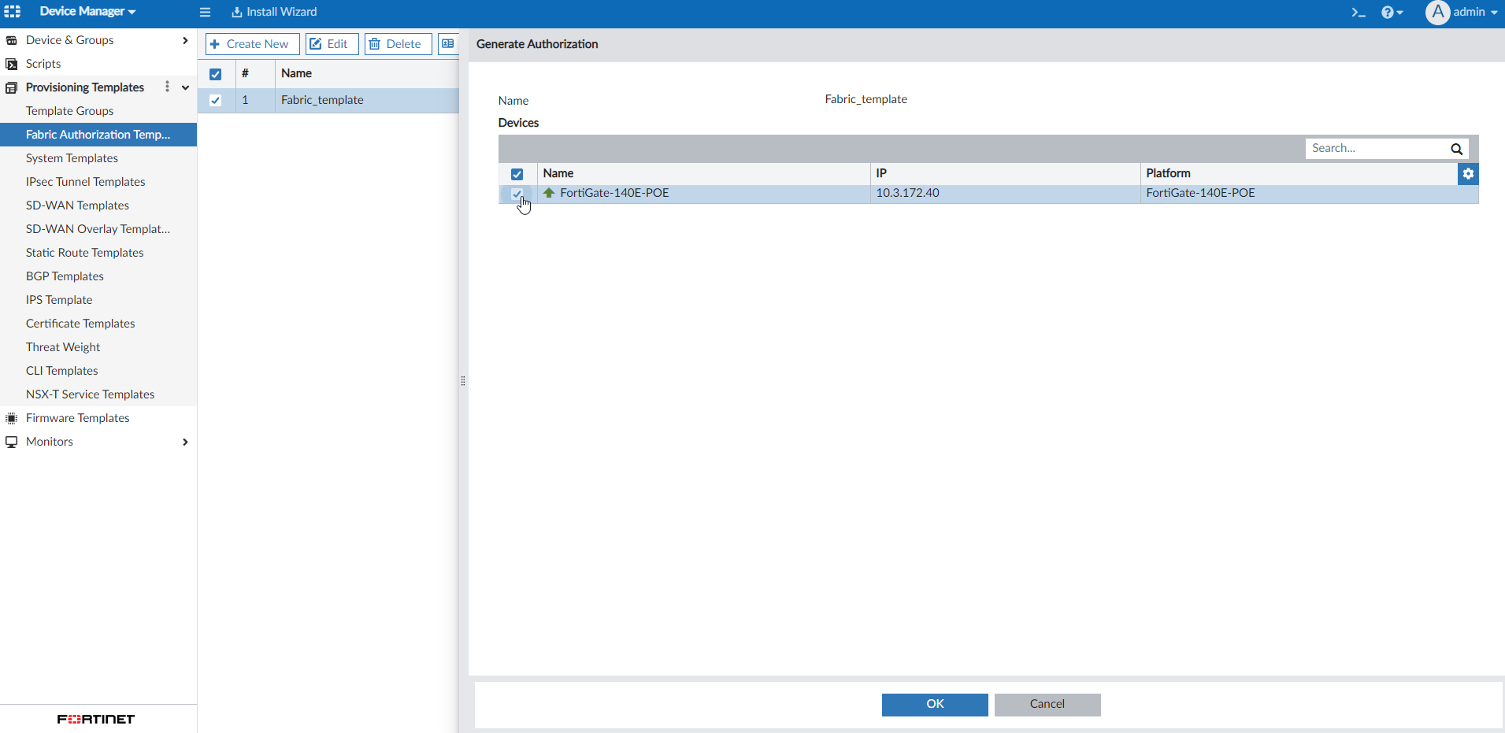
Task: Click the admin user avatar
Action: pyautogui.click(x=1438, y=12)
